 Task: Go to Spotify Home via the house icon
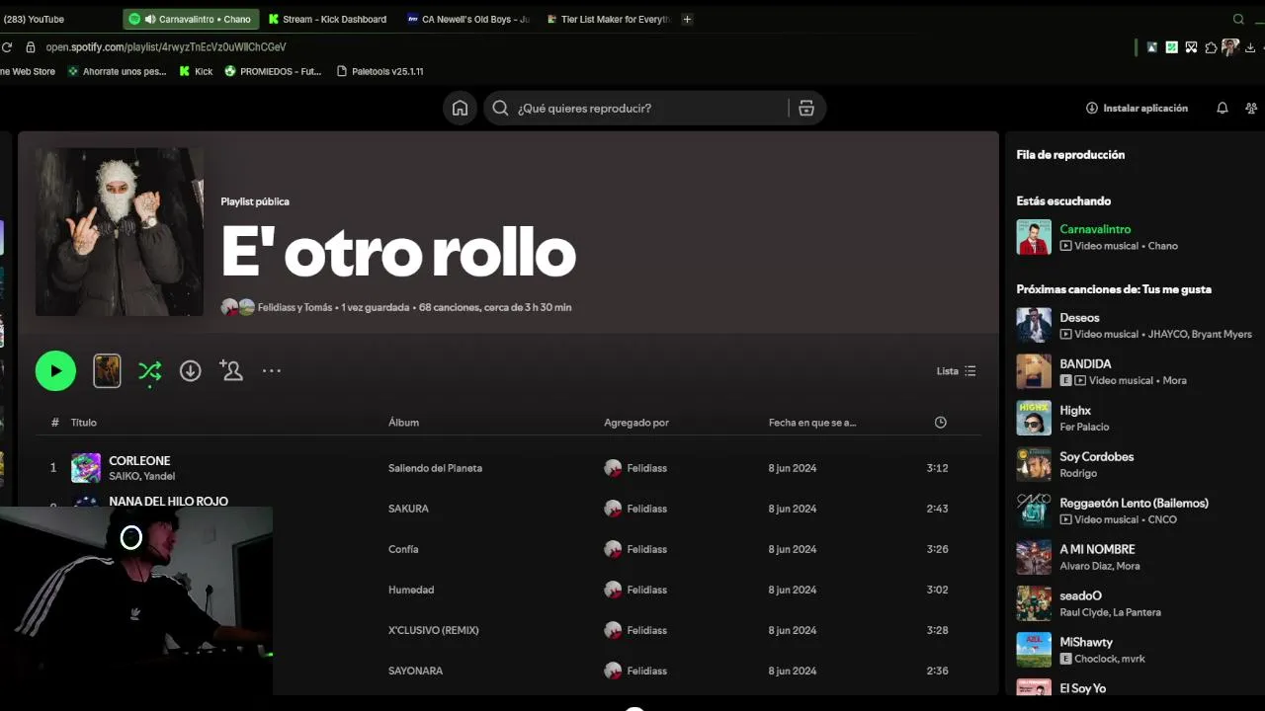click(460, 109)
